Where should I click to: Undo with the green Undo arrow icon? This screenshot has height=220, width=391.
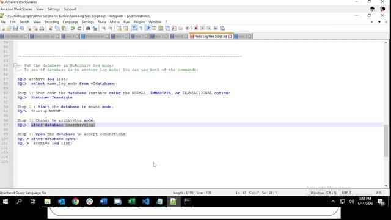coord(72,28)
